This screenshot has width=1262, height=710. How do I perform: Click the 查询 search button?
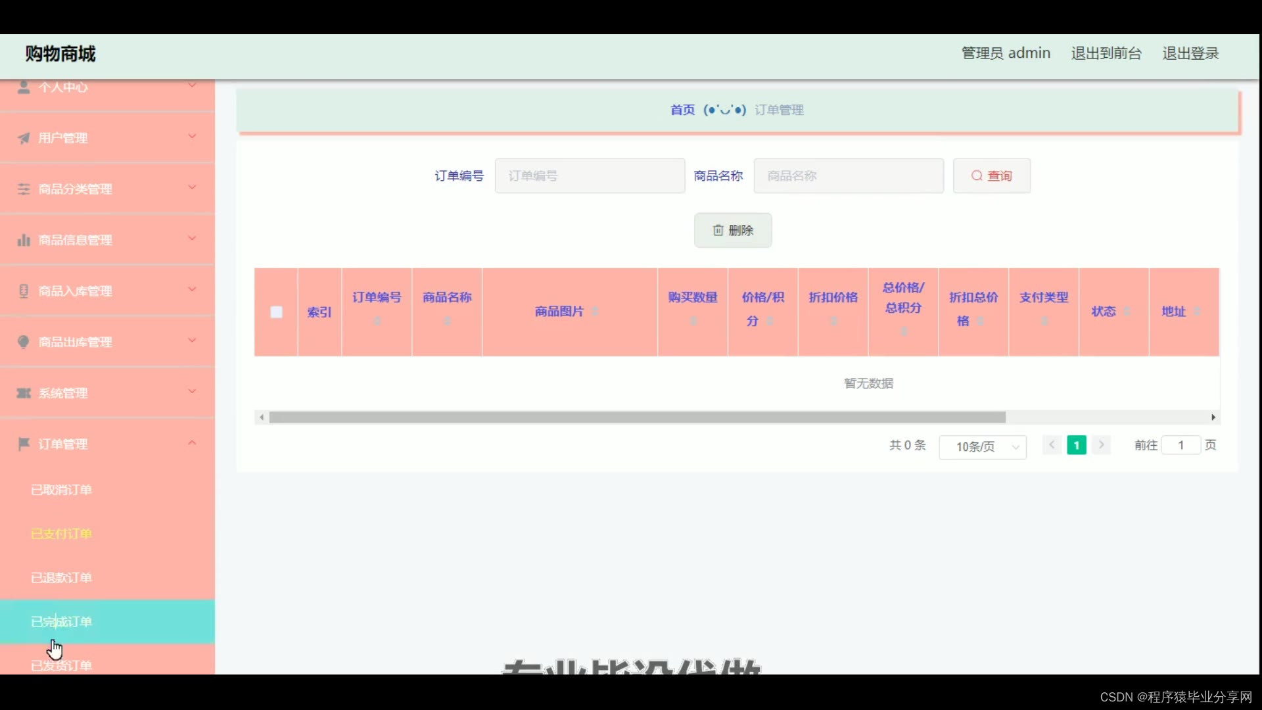991,176
